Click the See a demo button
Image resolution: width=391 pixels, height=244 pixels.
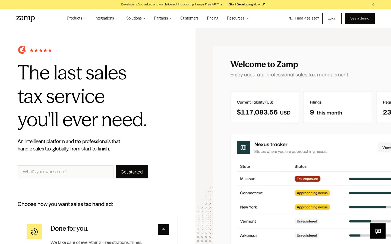[x=360, y=18]
